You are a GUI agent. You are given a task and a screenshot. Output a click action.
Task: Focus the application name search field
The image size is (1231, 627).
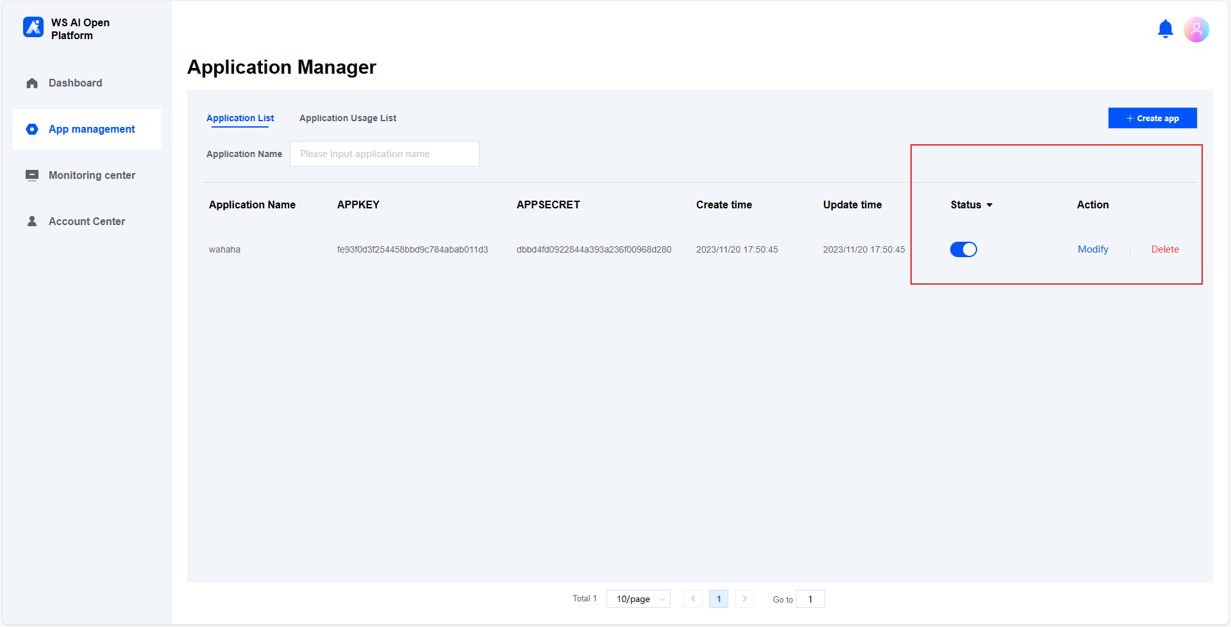coord(384,154)
